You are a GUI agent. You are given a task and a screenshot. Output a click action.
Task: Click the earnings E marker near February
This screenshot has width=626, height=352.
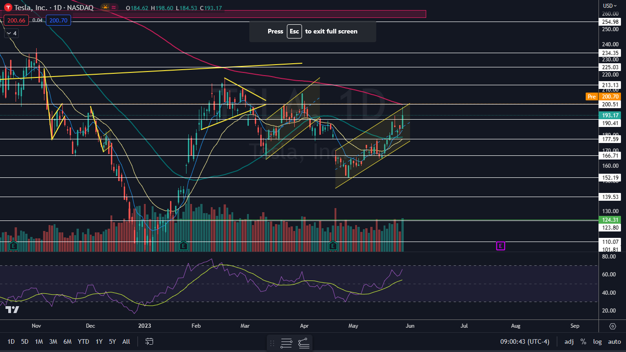point(183,246)
